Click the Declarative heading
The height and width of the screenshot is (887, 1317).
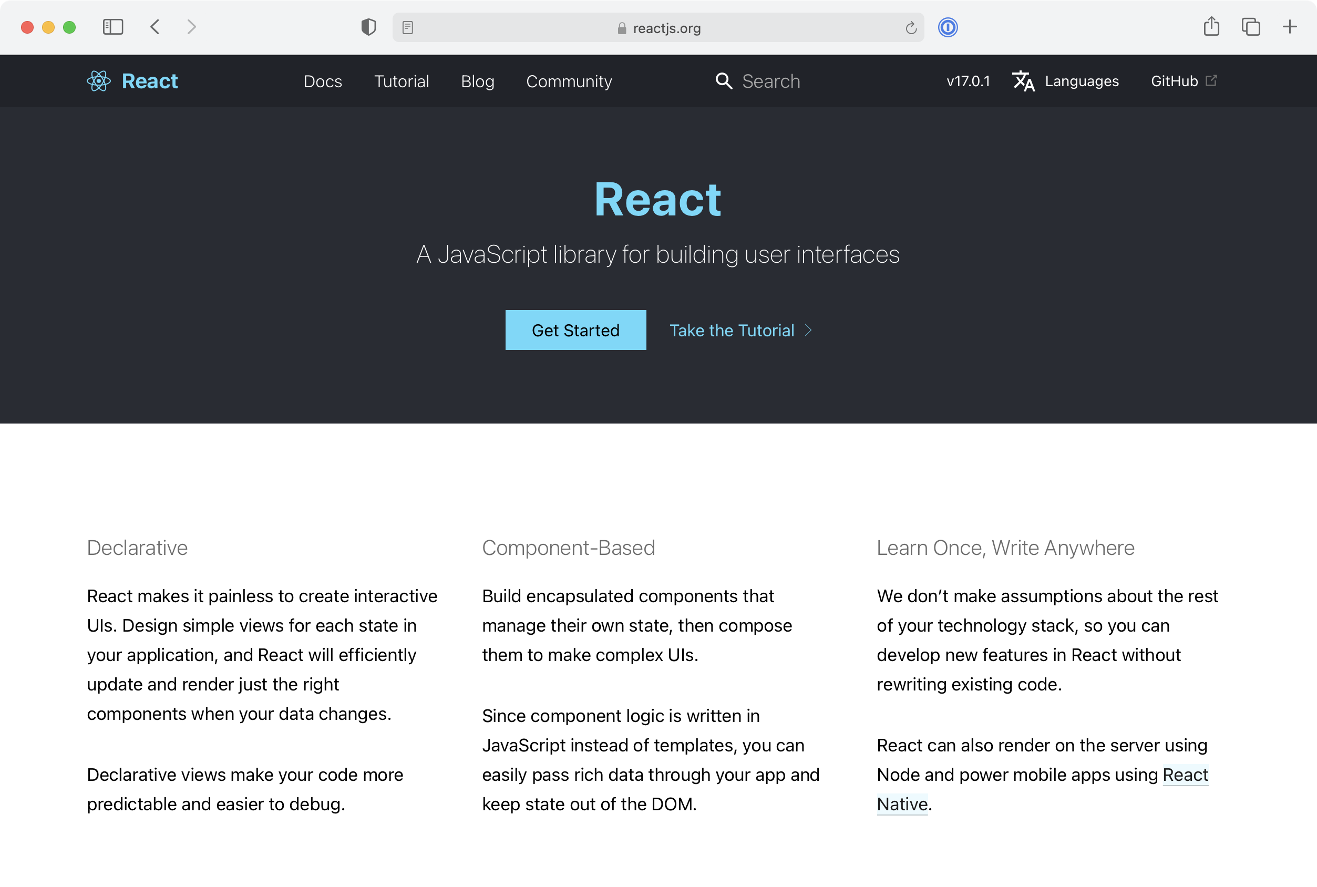[138, 548]
